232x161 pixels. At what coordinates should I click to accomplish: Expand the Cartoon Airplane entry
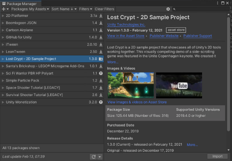tap(3, 30)
